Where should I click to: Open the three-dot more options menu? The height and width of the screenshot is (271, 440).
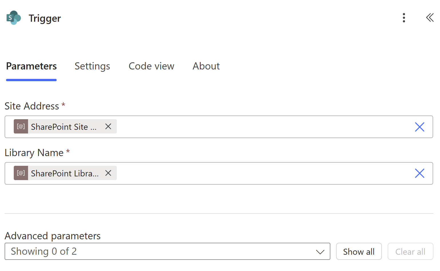point(404,18)
